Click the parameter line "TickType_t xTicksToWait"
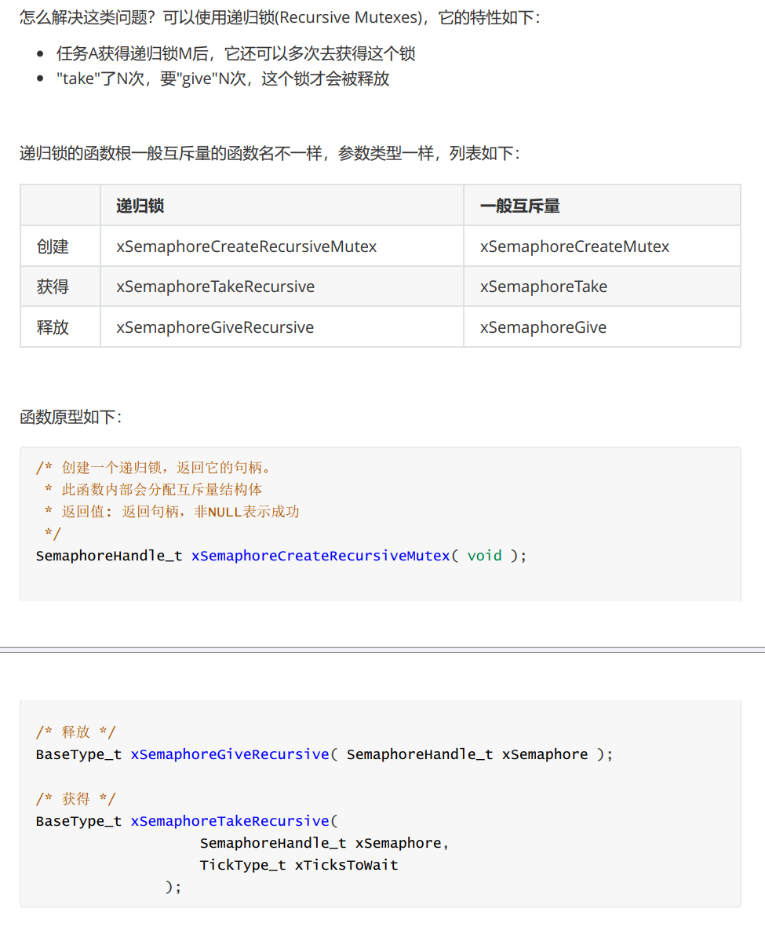Screen dimensions: 765x949 click(x=299, y=865)
